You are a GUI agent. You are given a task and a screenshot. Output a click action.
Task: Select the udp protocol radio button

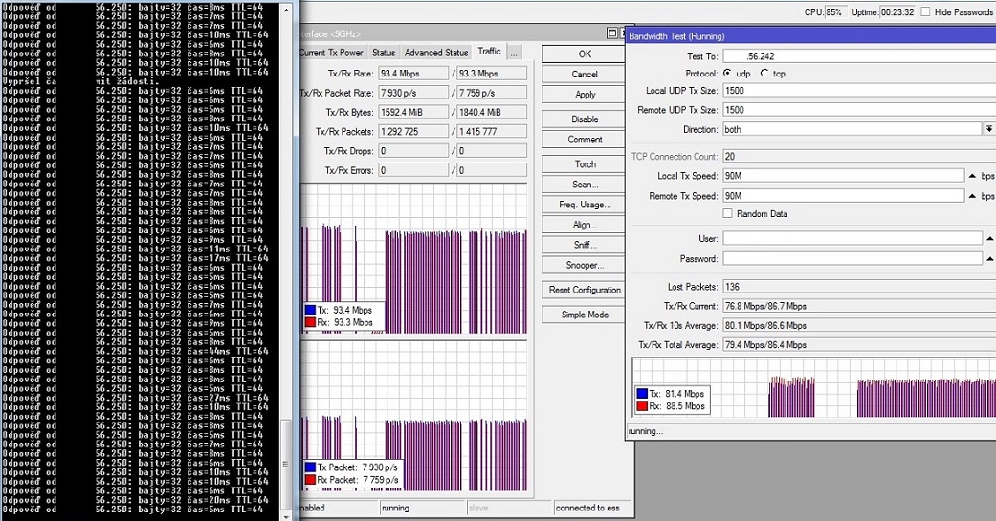pyautogui.click(x=727, y=73)
